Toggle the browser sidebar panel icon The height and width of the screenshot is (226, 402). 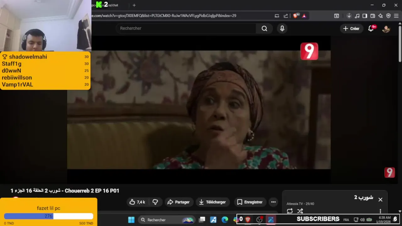365,16
